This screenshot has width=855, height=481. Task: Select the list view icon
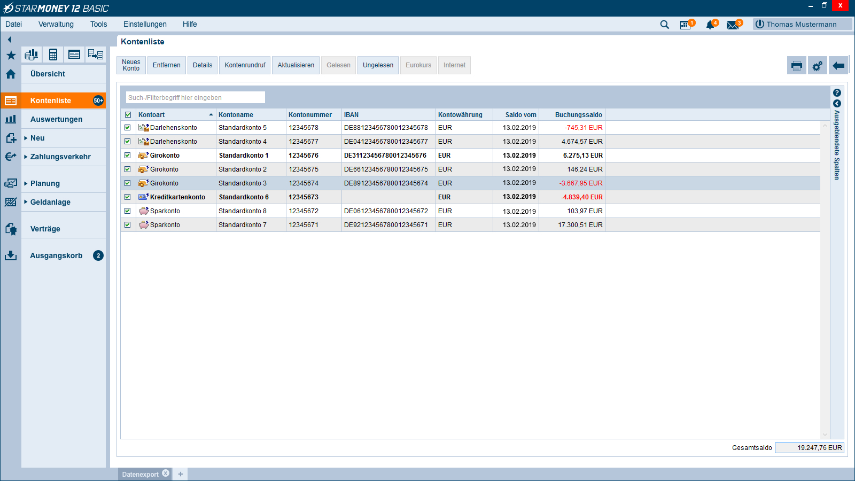[x=74, y=54]
